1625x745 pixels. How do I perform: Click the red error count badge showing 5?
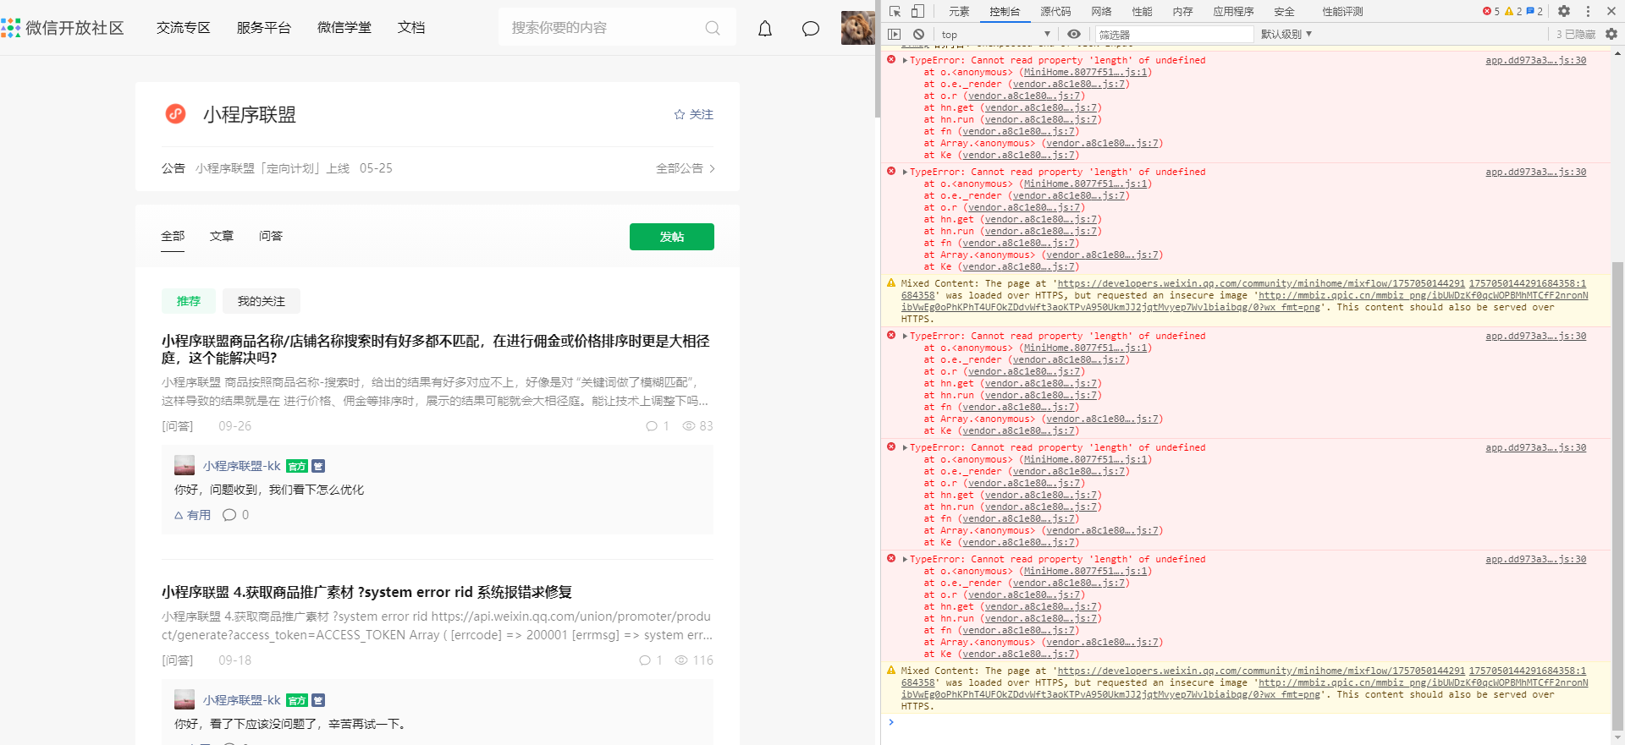(x=1491, y=11)
